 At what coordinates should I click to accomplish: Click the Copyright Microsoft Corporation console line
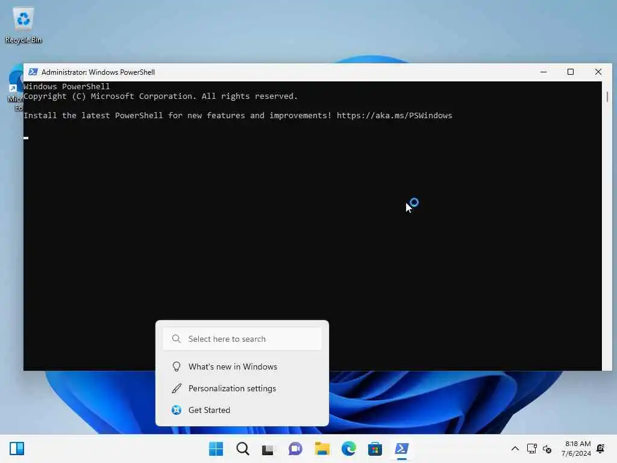point(160,96)
